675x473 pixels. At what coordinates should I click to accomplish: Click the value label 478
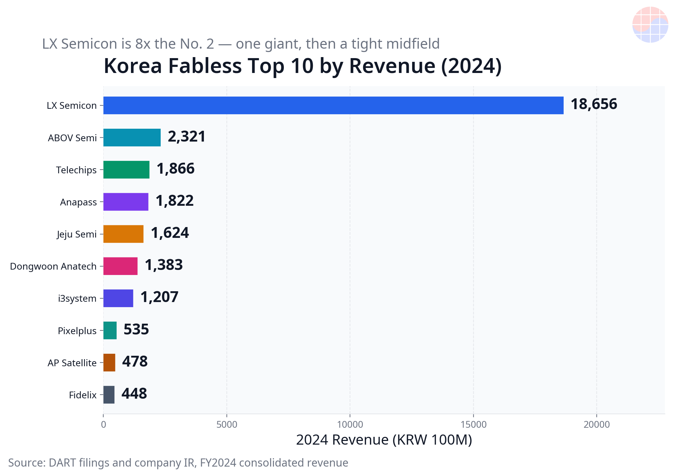pos(135,362)
